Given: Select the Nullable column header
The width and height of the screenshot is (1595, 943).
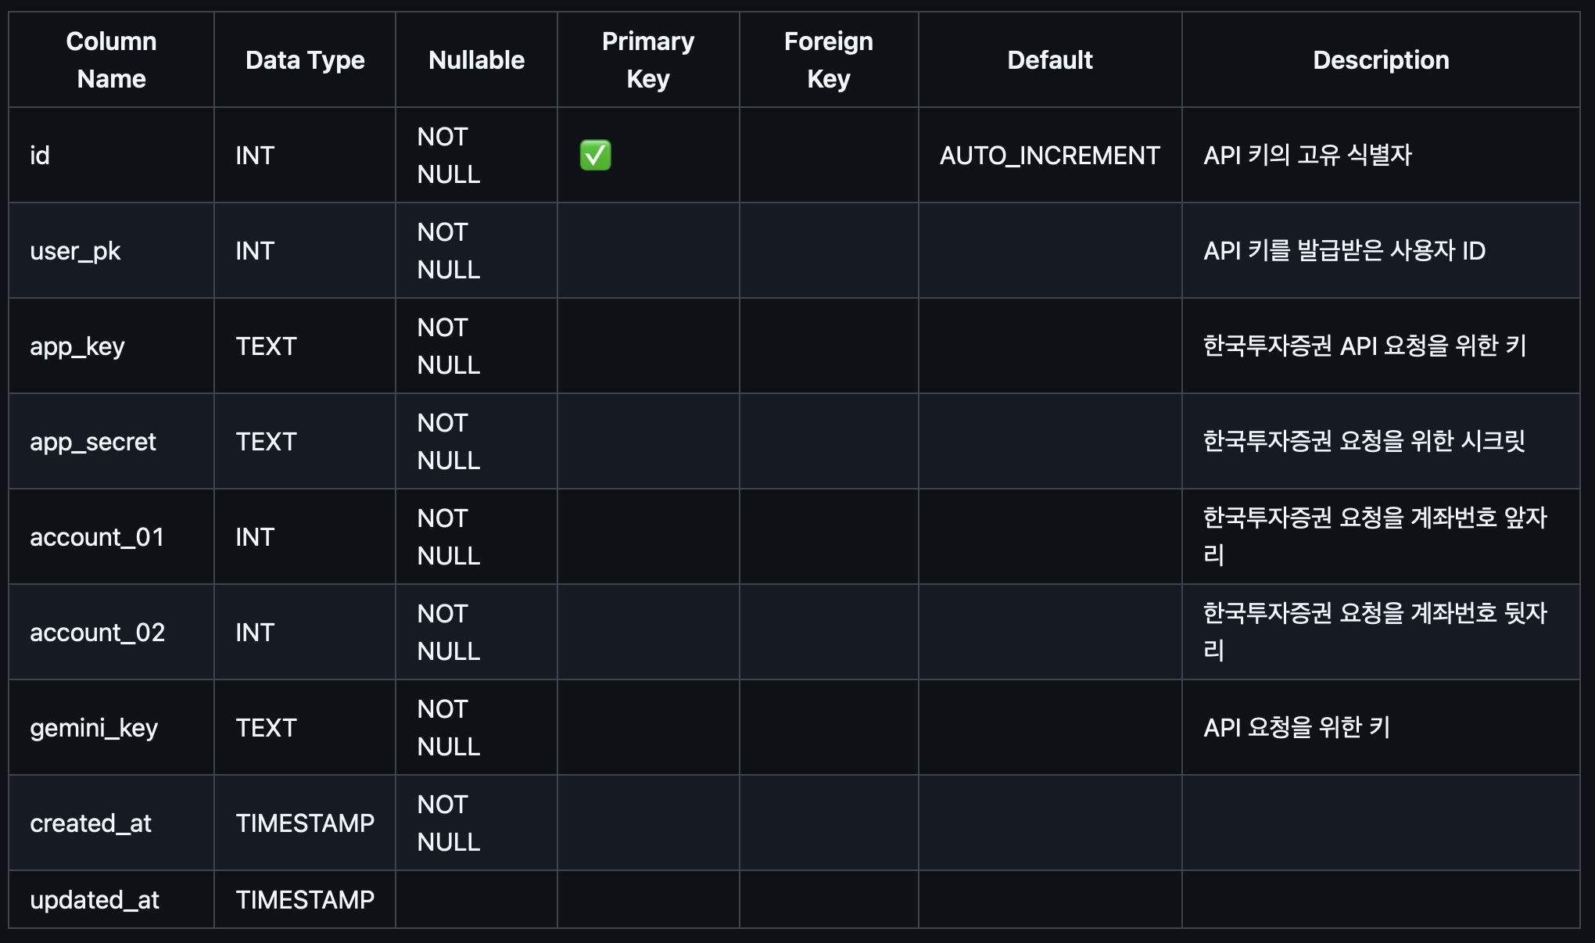Looking at the screenshot, I should click(476, 59).
